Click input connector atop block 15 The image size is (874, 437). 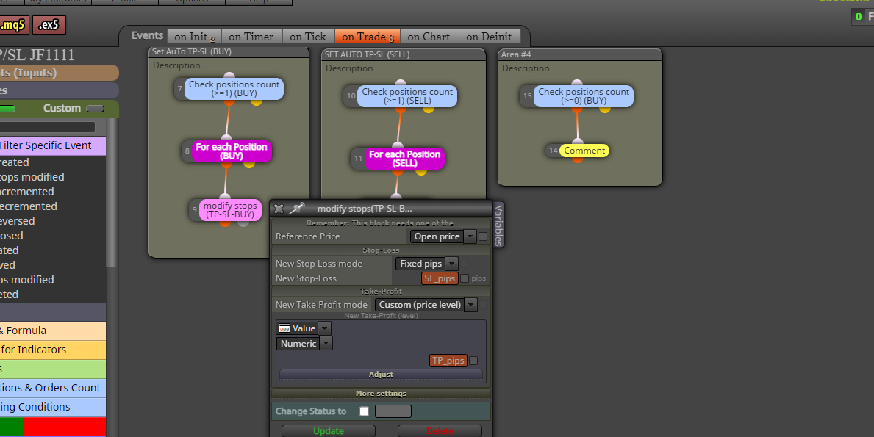578,83
